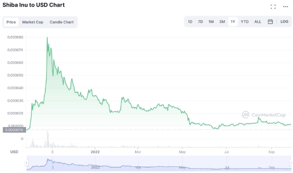Click the left handle of range navigator
Screen dimensions: 293x173
27,163
